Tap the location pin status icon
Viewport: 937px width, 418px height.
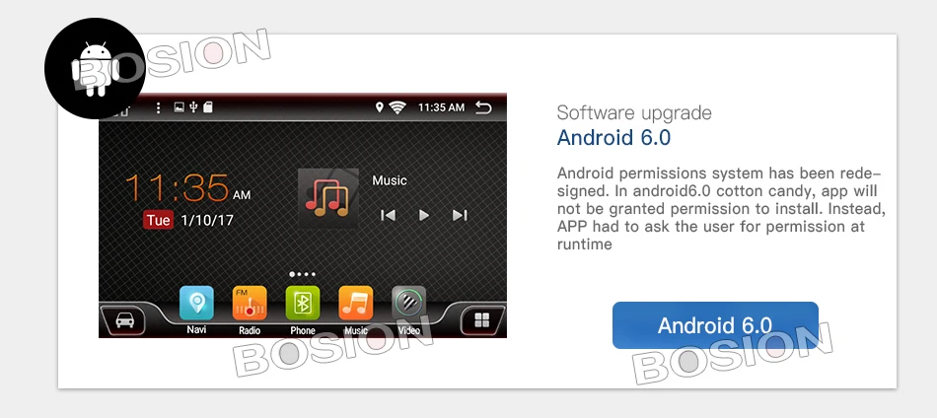(379, 107)
